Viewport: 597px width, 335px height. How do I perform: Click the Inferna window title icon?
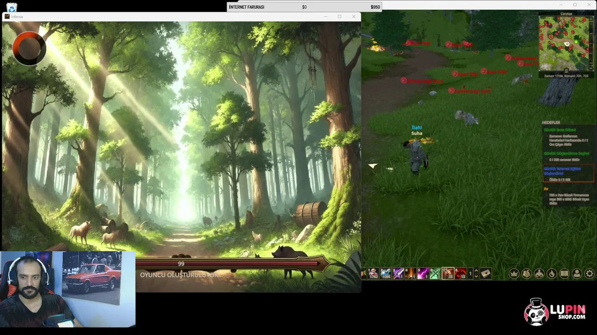[7, 17]
